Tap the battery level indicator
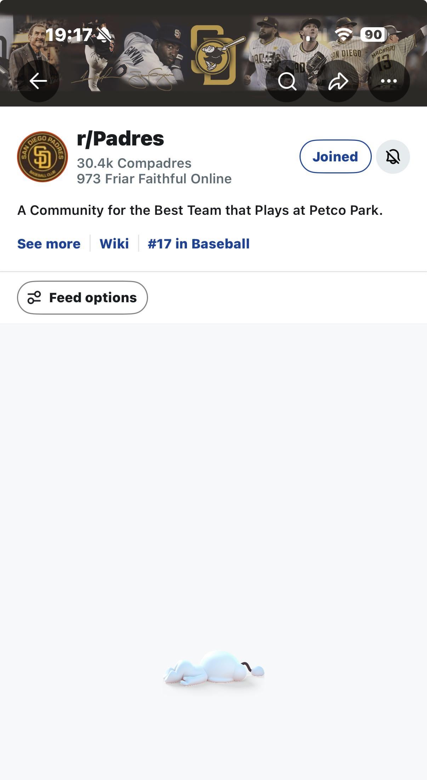This screenshot has height=780, width=427. point(373,35)
